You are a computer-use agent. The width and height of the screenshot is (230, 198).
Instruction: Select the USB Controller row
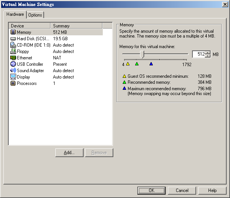tap(56, 64)
